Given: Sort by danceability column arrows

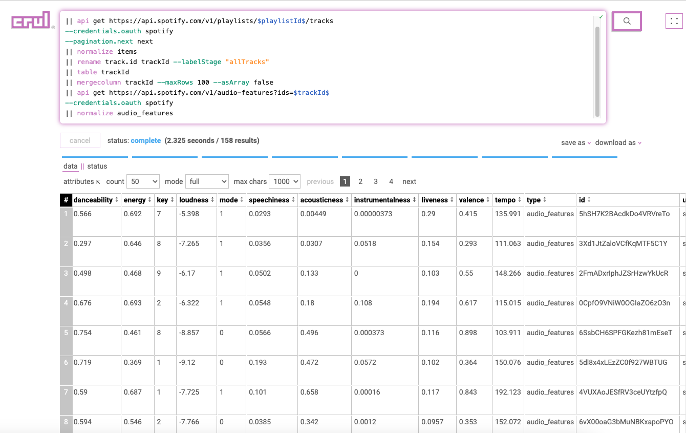Looking at the screenshot, I should tap(117, 200).
